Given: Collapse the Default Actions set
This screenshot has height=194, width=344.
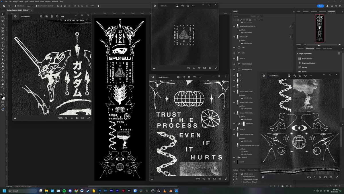Looking at the screenshot, I should point(239,174).
